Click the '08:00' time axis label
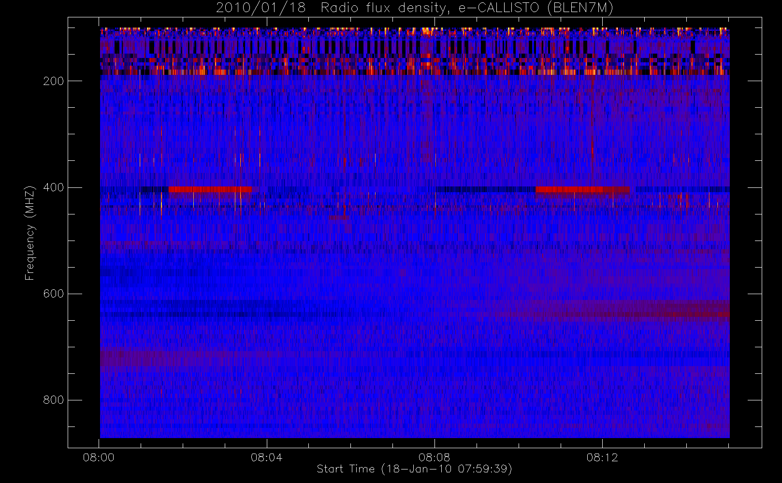This screenshot has height=483, width=782. [x=99, y=457]
